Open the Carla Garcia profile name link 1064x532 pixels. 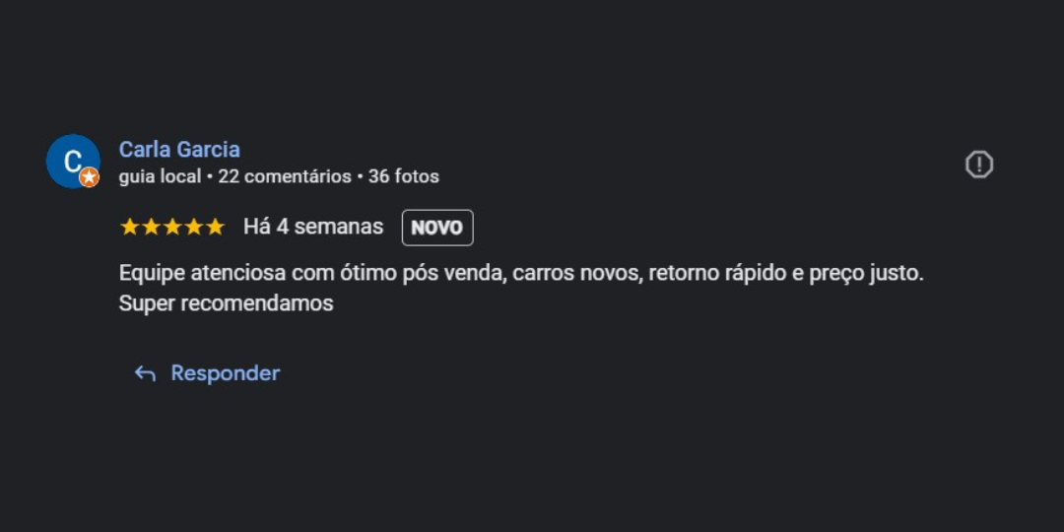[x=179, y=150]
